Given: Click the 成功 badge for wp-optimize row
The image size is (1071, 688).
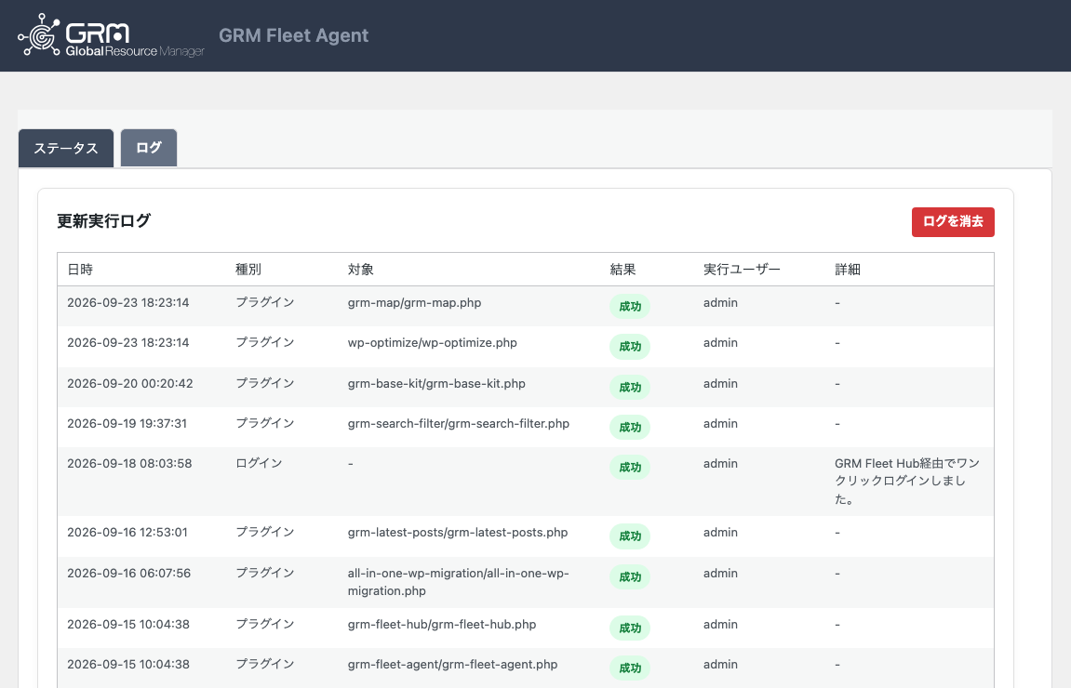Looking at the screenshot, I should tap(630, 347).
